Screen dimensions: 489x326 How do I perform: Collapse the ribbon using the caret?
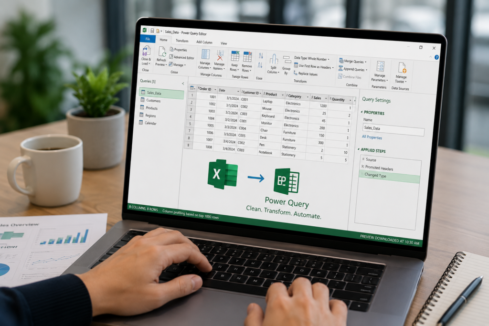430,57
